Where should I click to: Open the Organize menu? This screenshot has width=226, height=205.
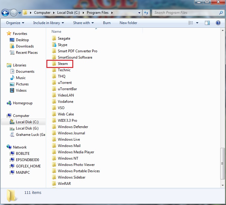coord(15,23)
